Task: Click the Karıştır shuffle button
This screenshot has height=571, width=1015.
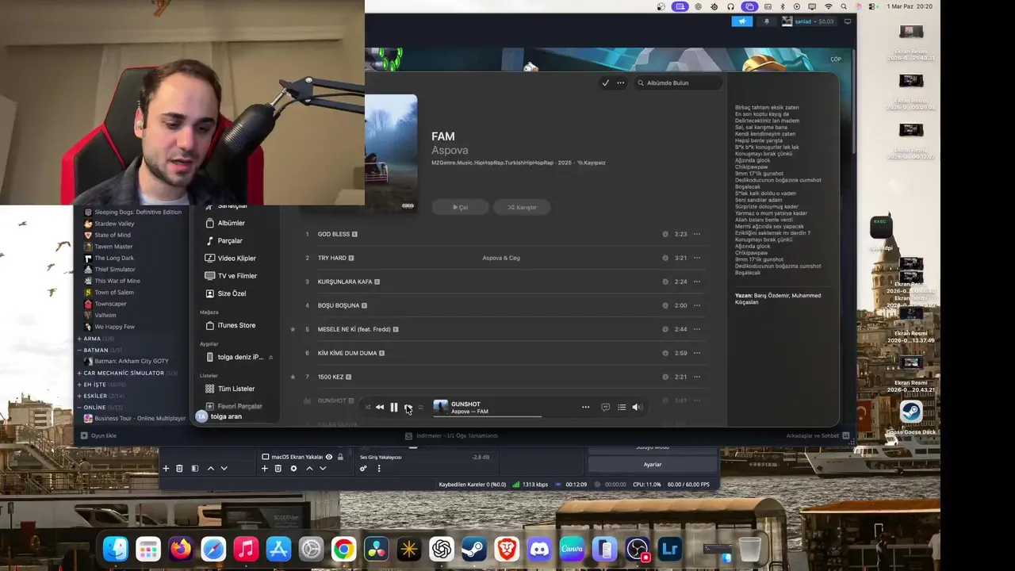Action: click(522, 207)
